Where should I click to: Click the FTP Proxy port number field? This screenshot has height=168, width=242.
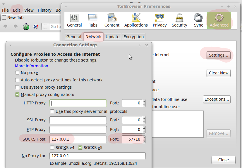[x=132, y=130]
